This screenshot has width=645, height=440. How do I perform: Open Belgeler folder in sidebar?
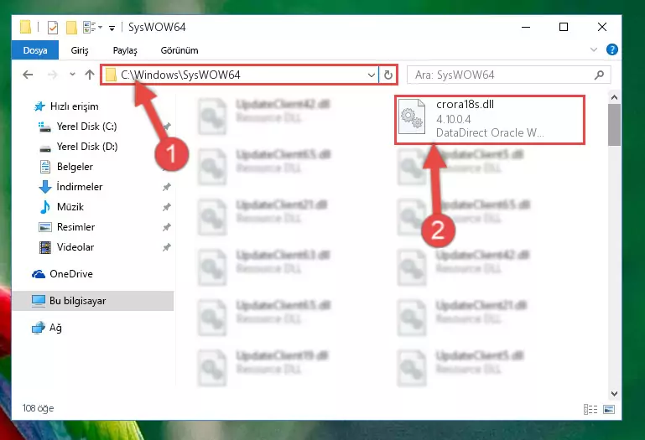(65, 167)
